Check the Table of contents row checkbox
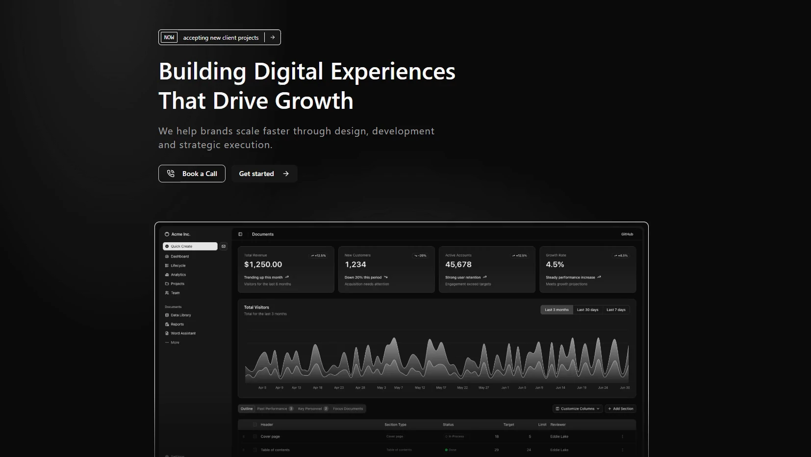811x457 pixels. click(255, 450)
